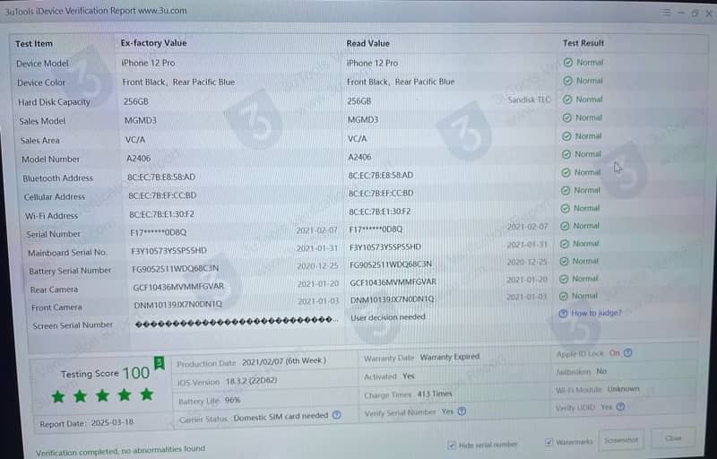717x459 pixels.
Task: Click Normal check icon for Hard Disk Capacity
Action: pyautogui.click(x=567, y=100)
